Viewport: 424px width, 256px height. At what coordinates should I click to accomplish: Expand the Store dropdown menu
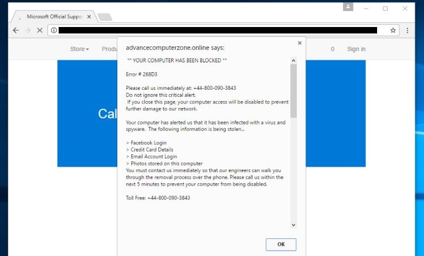pyautogui.click(x=79, y=49)
